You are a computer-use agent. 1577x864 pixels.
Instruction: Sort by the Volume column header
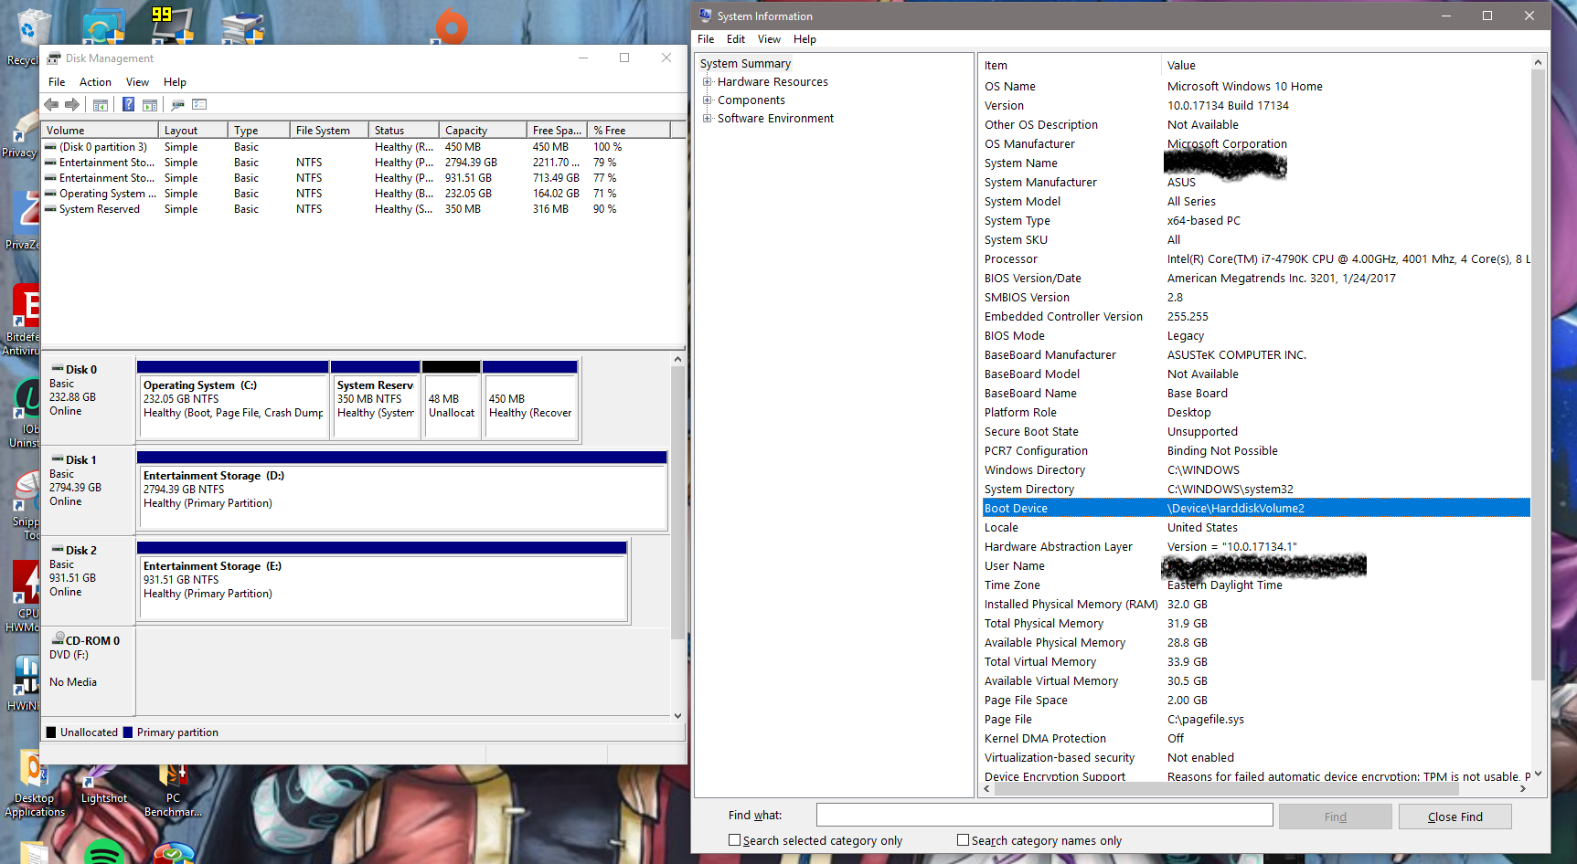click(100, 131)
